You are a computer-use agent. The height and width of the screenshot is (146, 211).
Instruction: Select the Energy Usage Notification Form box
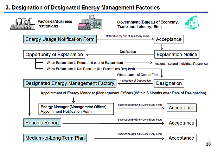[60, 39]
